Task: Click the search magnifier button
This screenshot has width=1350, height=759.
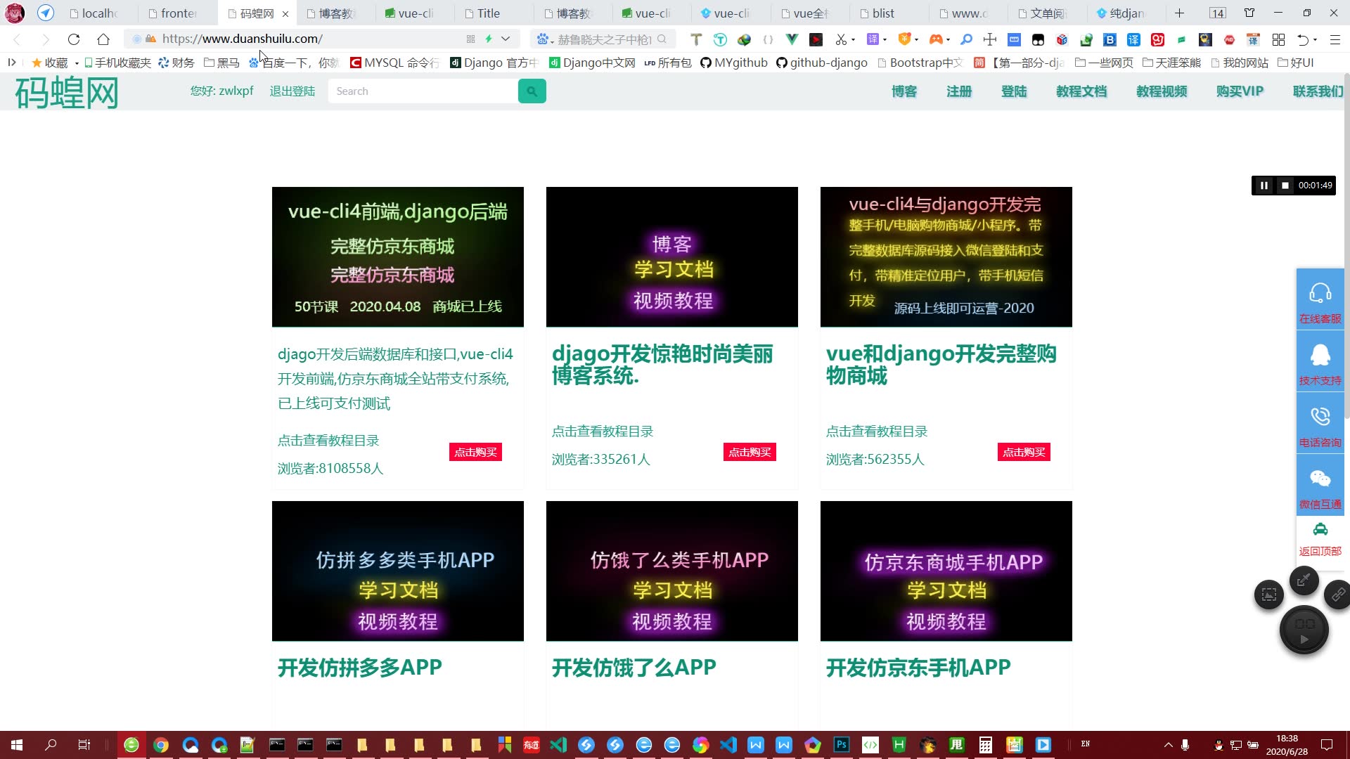Action: tap(532, 90)
